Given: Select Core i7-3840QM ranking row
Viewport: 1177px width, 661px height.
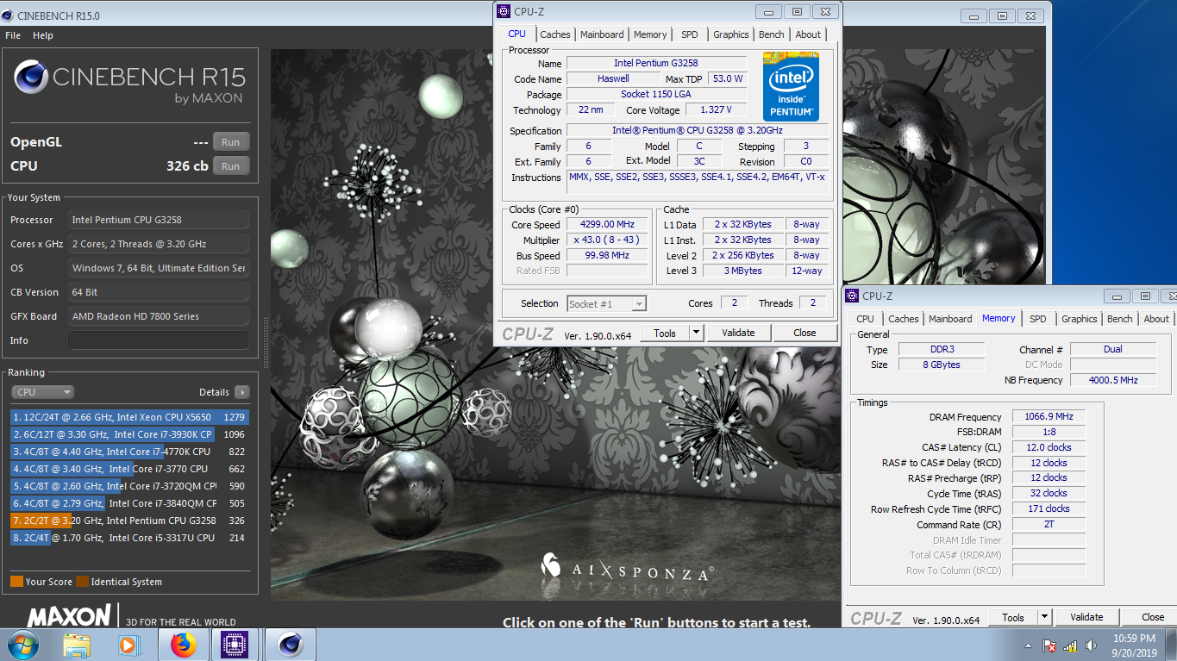Looking at the screenshot, I should [x=130, y=503].
